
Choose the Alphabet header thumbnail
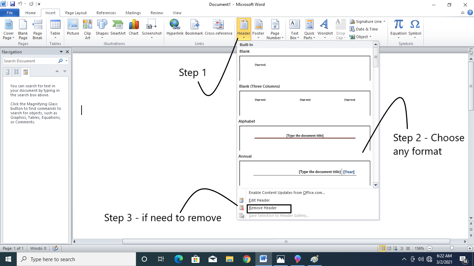click(305, 138)
